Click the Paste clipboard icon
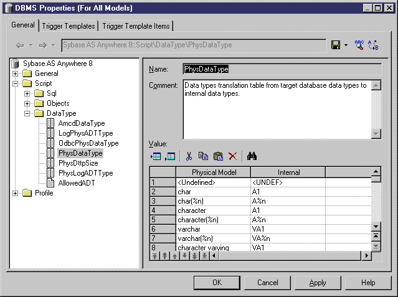This screenshot has height=297, width=398. (218, 156)
